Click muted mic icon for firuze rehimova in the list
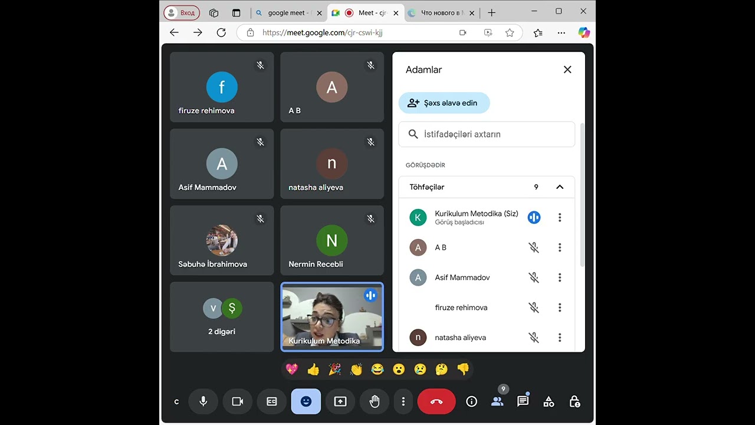Screen dimensions: 755x425 click(534, 308)
